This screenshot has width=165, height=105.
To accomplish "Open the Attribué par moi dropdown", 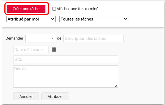I will (31, 19).
